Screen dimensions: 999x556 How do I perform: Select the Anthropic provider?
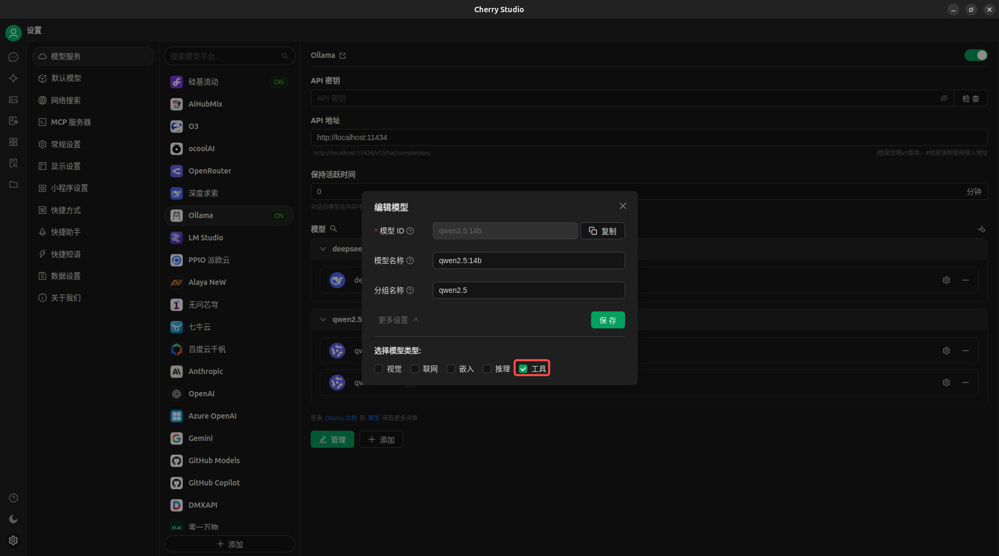click(229, 371)
